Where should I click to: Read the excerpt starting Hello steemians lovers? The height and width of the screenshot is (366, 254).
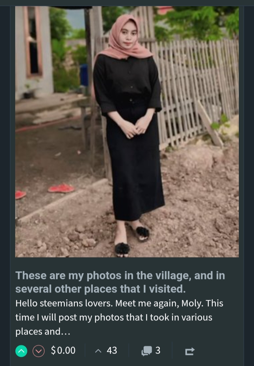[119, 317]
